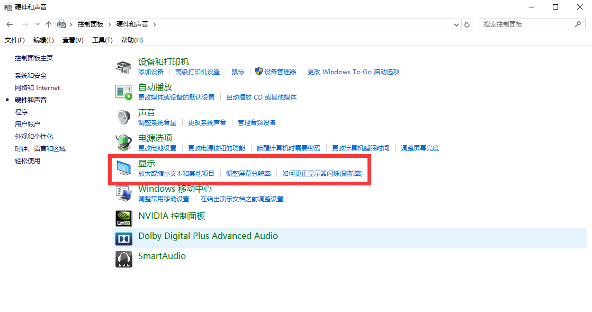The width and height of the screenshot is (592, 312).
Task: Refresh the control panel view
Action: tap(467, 24)
